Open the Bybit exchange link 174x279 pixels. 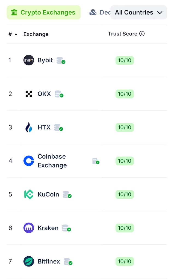point(45,60)
